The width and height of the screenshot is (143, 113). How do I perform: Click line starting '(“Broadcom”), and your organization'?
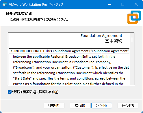click(x=71, y=67)
